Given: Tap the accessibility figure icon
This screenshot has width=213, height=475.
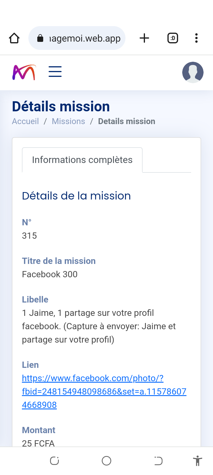Looking at the screenshot, I should 197,461.
